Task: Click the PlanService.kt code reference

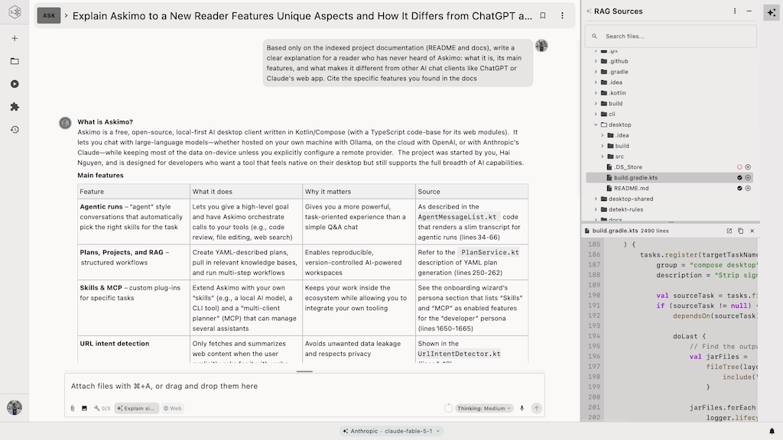Action: pyautogui.click(x=489, y=252)
